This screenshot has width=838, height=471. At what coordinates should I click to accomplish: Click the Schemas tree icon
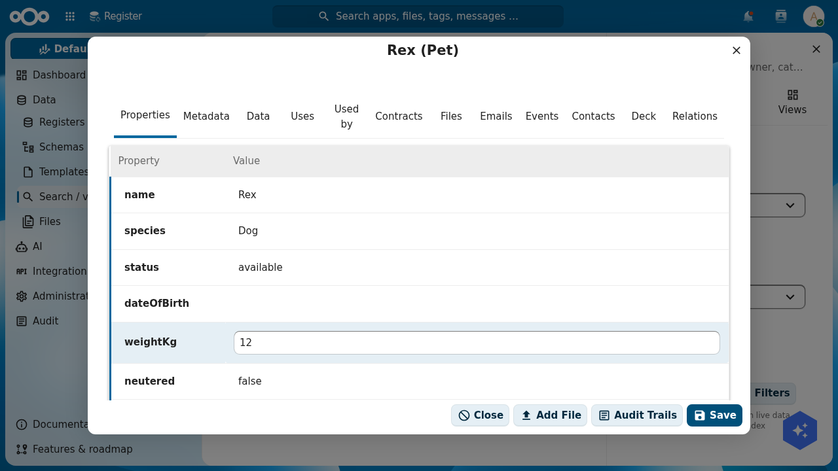point(28,147)
